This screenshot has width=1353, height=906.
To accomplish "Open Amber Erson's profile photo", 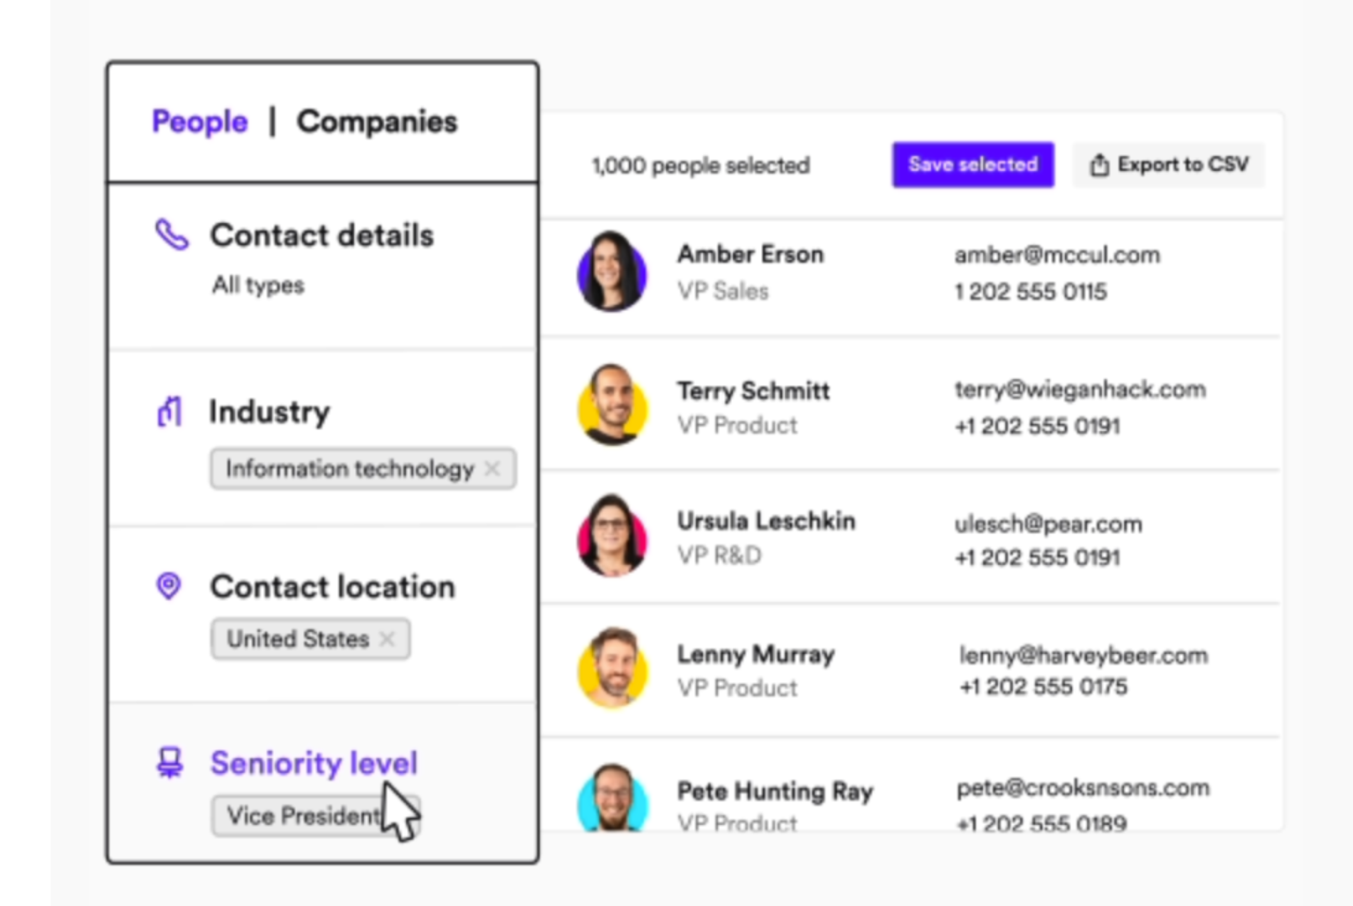I will point(612,271).
